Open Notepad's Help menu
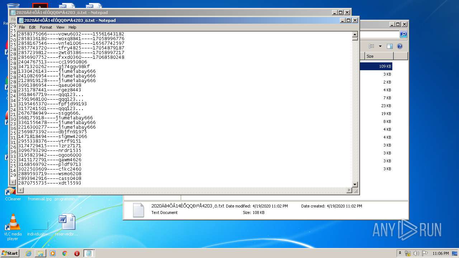 click(72, 27)
